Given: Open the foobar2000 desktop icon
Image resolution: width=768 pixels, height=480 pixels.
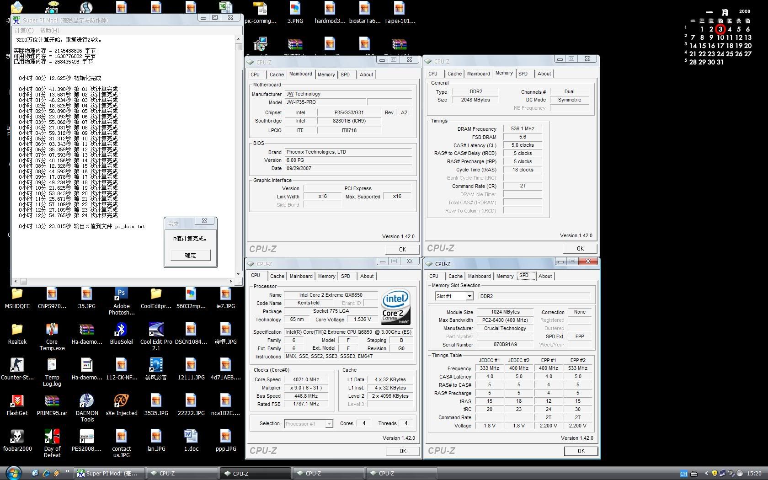Looking at the screenshot, I should (17, 440).
